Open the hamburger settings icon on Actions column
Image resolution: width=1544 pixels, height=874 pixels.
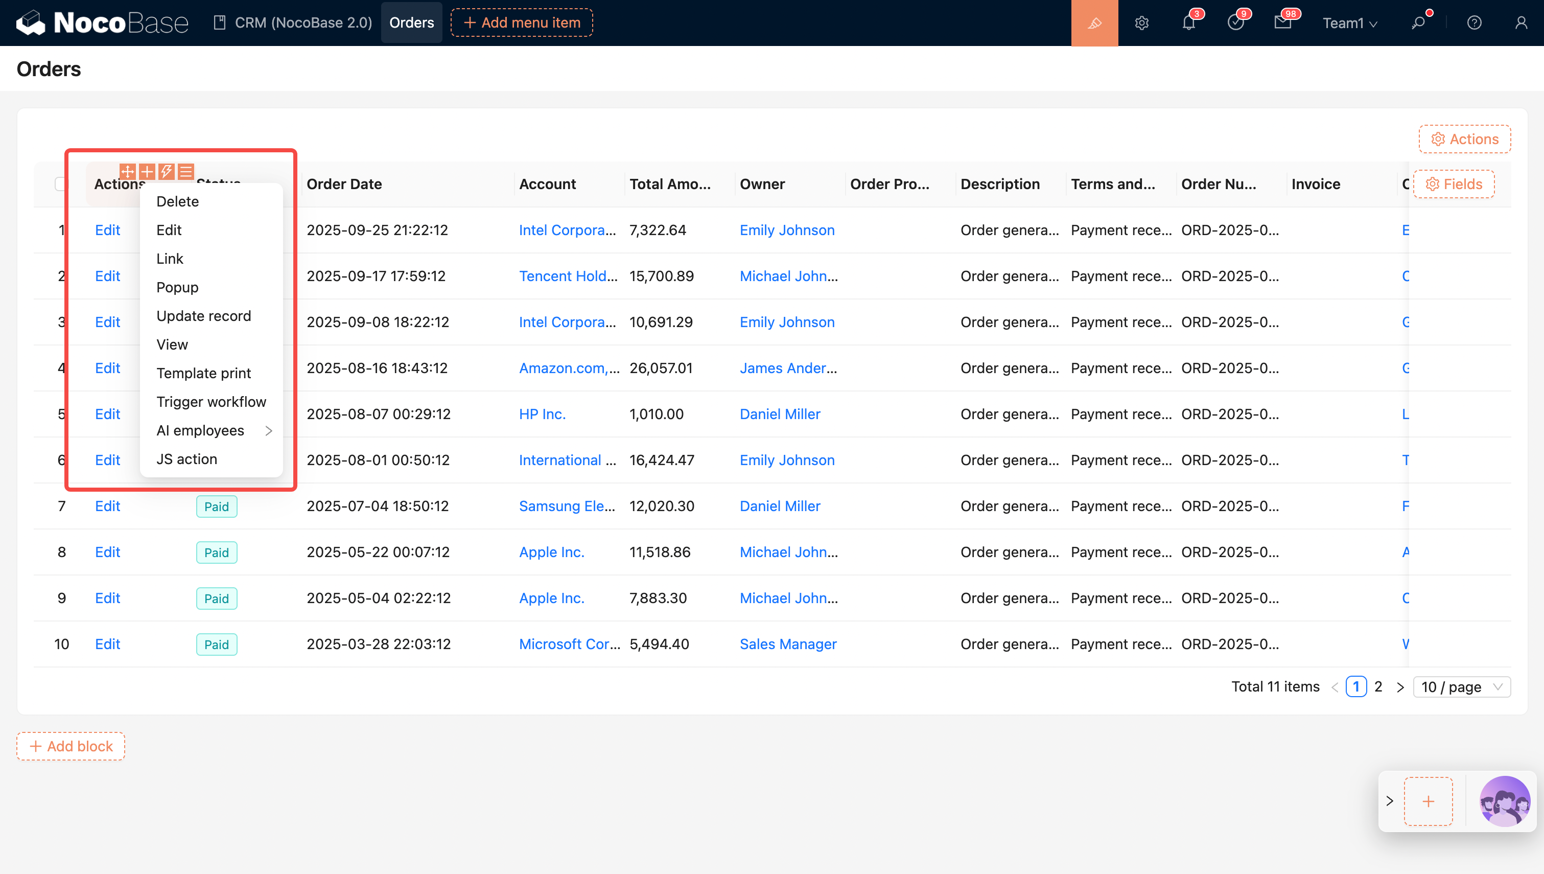coord(186,172)
